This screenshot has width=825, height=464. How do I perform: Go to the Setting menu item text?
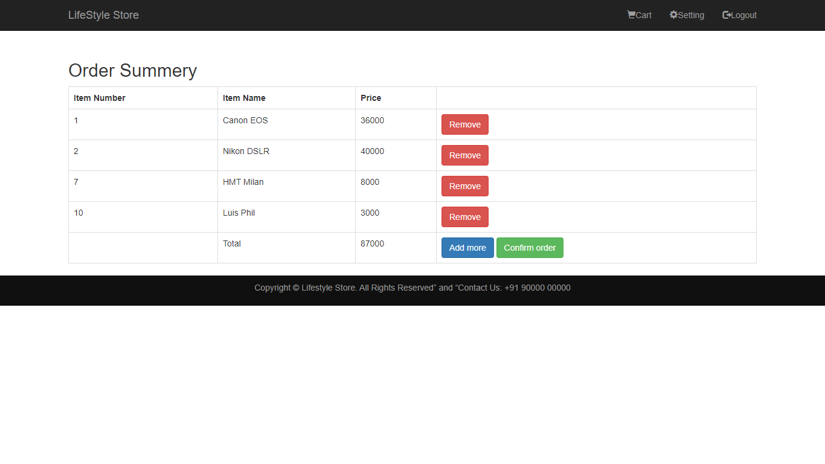pyautogui.click(x=691, y=15)
